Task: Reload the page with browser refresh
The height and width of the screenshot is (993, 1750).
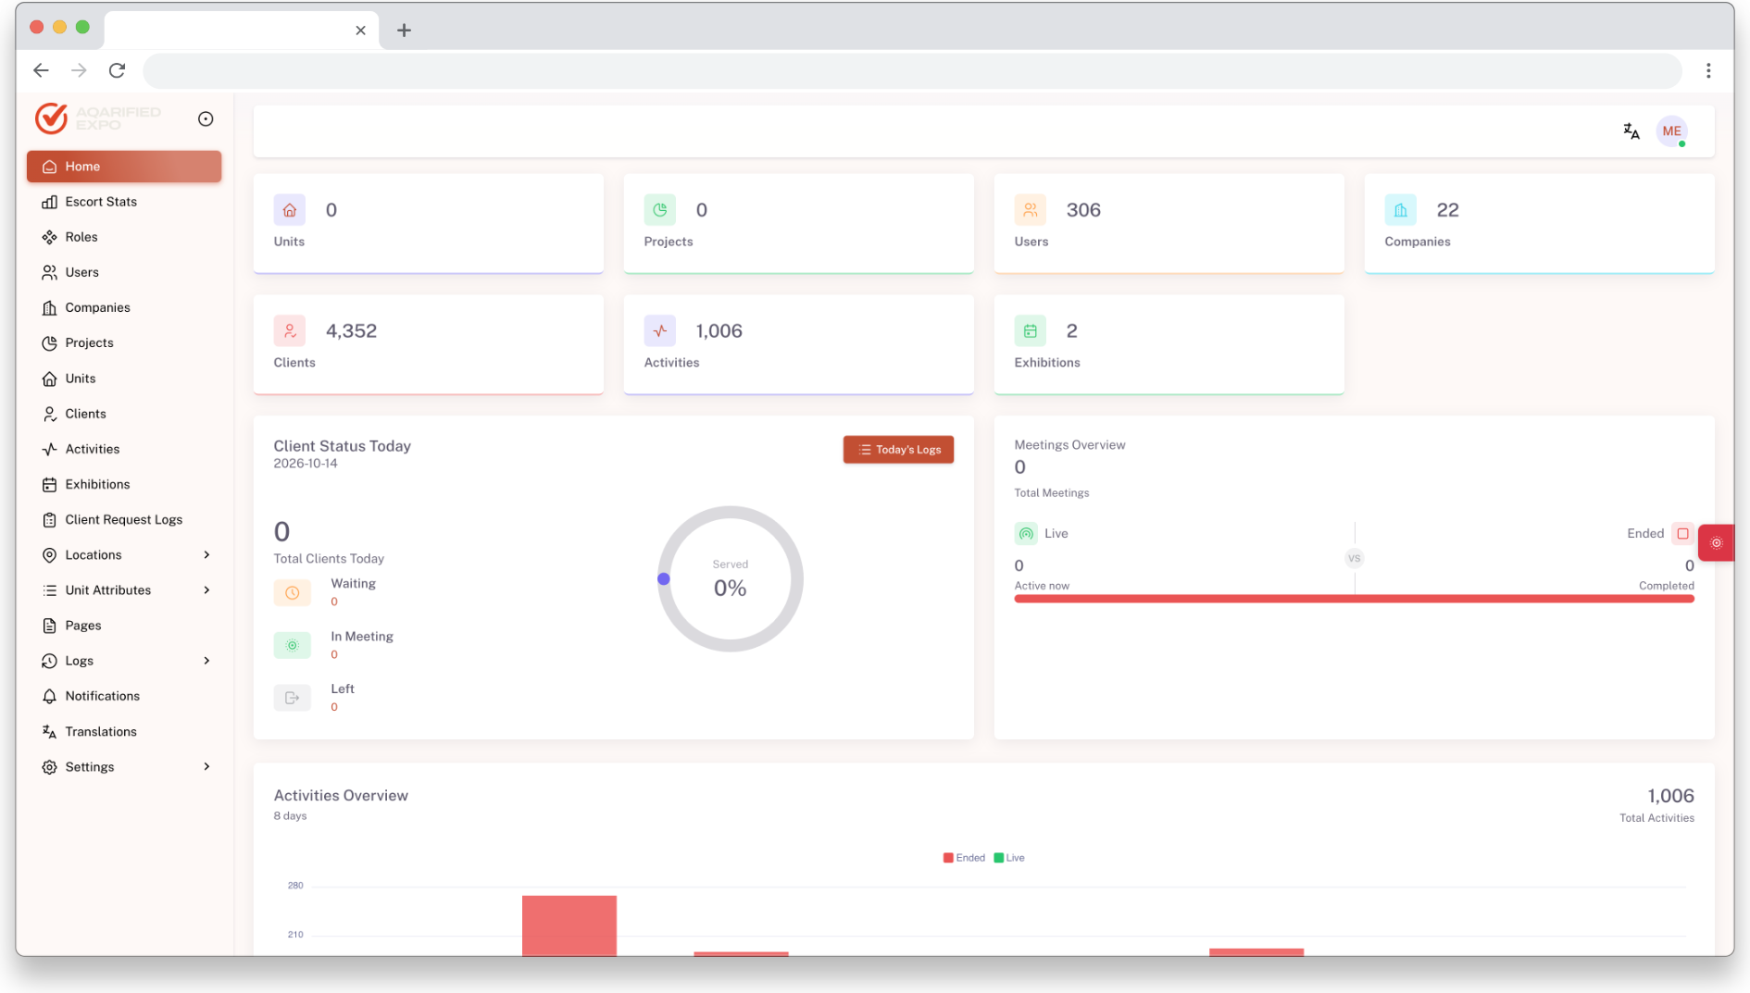Action: point(117,70)
